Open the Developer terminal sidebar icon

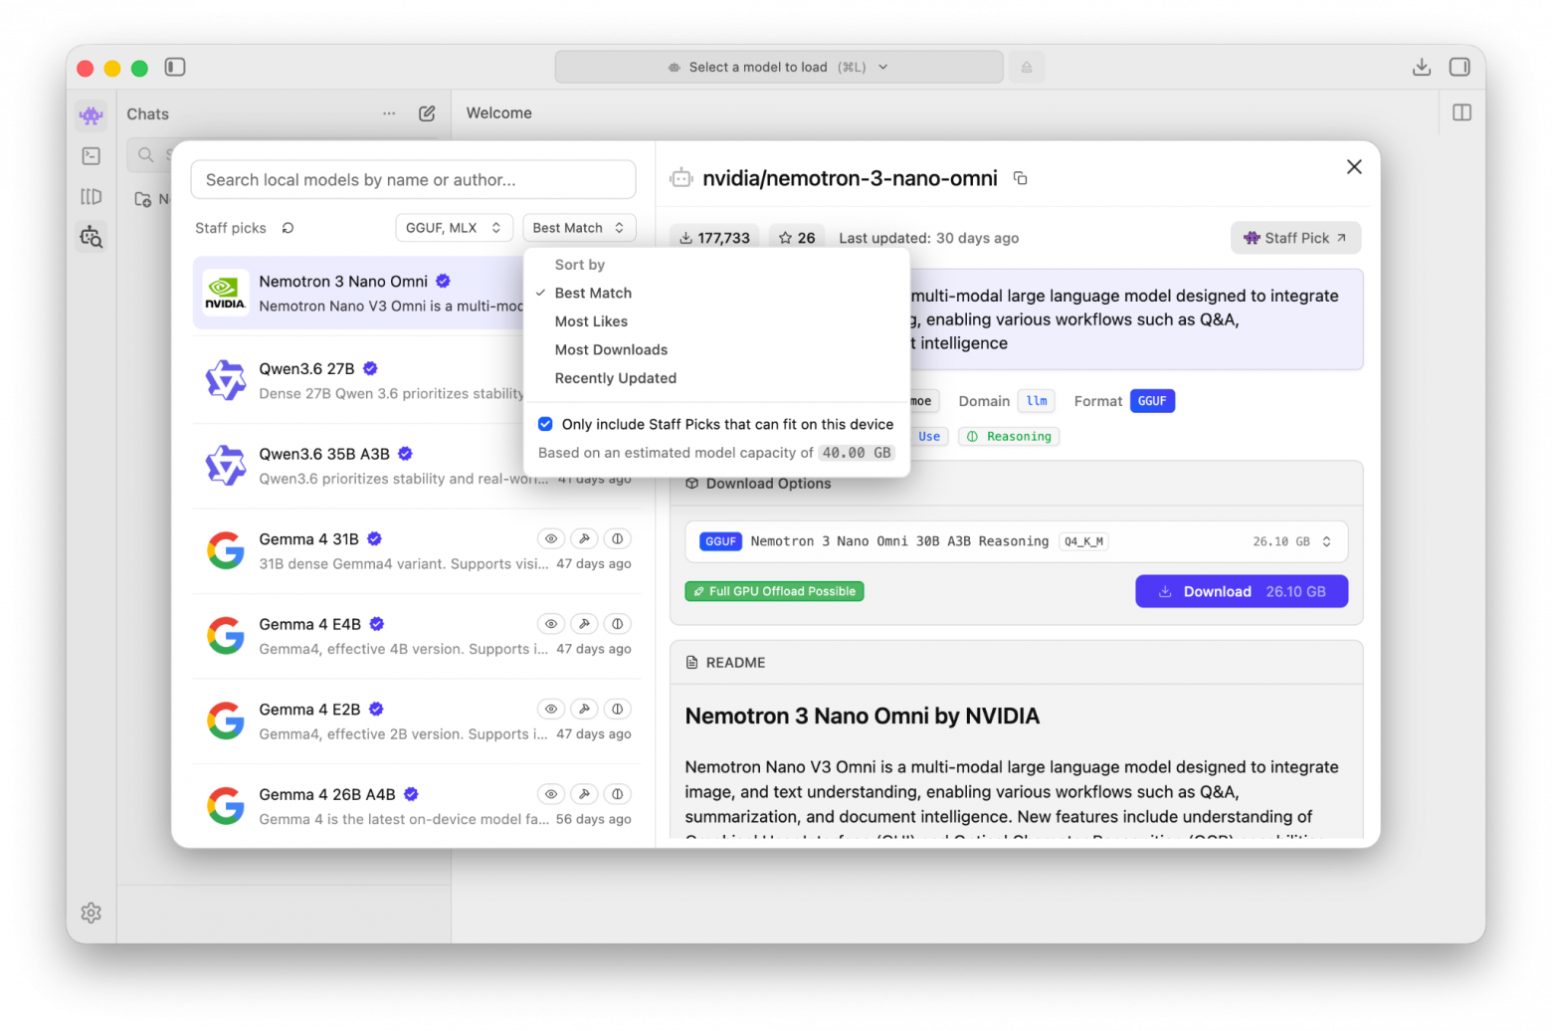91,156
